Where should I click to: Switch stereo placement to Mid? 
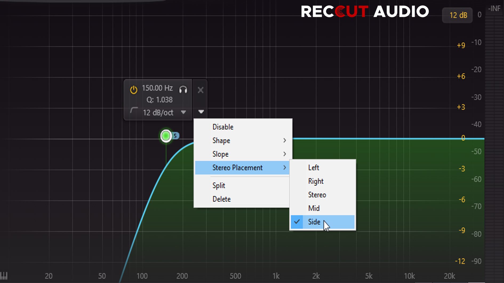tap(314, 208)
